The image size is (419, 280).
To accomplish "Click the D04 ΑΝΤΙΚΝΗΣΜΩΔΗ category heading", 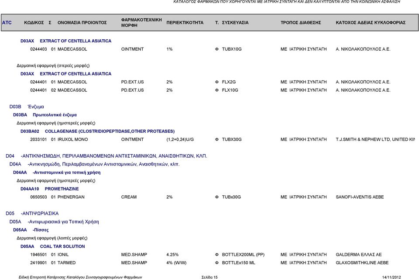I will point(106,156).
